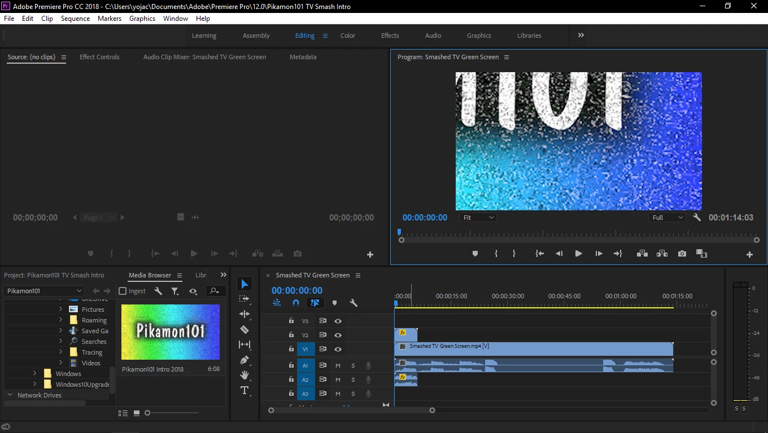This screenshot has height=433, width=768.
Task: Select the Selection tool arrow
Action: click(x=245, y=284)
